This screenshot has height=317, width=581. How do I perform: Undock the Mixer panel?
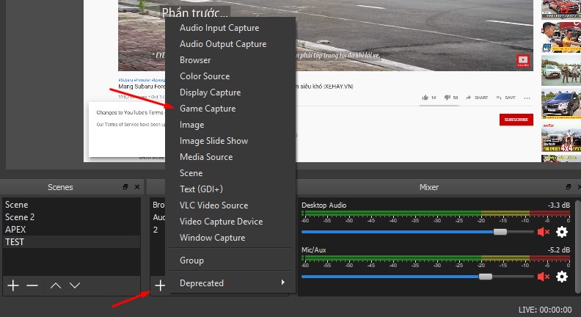pyautogui.click(x=568, y=187)
